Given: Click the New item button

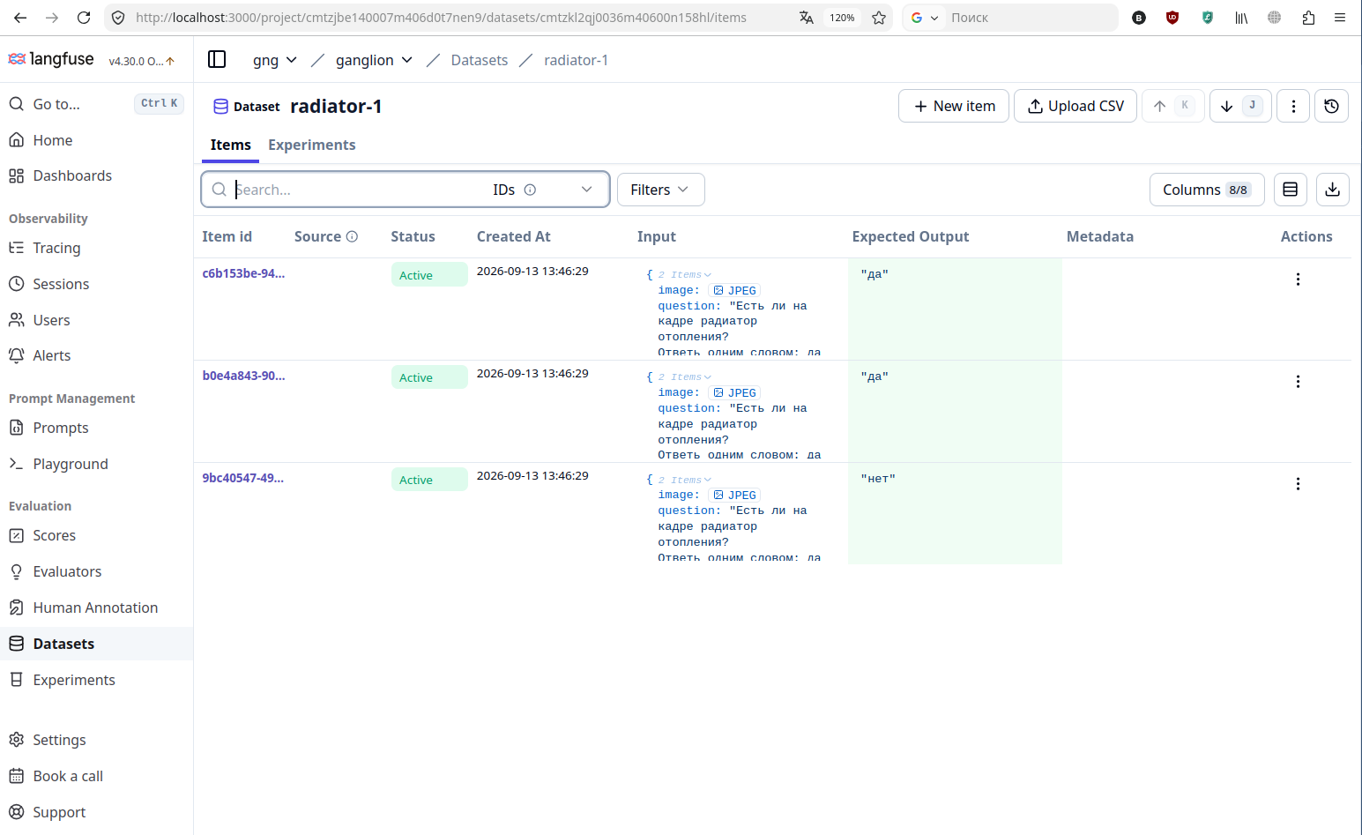Looking at the screenshot, I should 954,106.
